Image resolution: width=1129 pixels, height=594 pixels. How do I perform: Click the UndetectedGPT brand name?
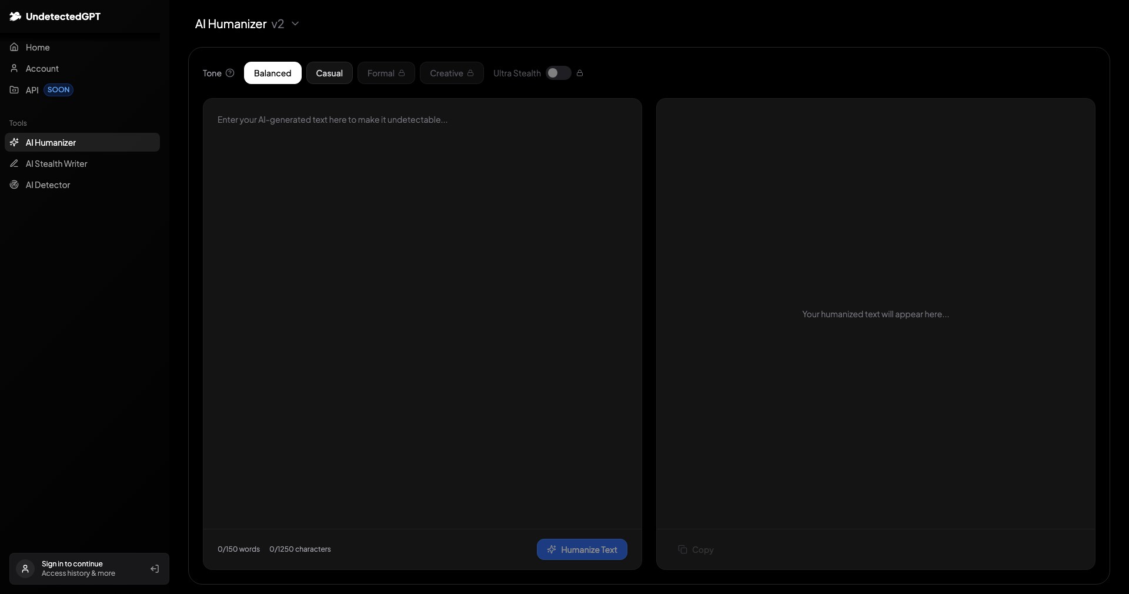63,16
